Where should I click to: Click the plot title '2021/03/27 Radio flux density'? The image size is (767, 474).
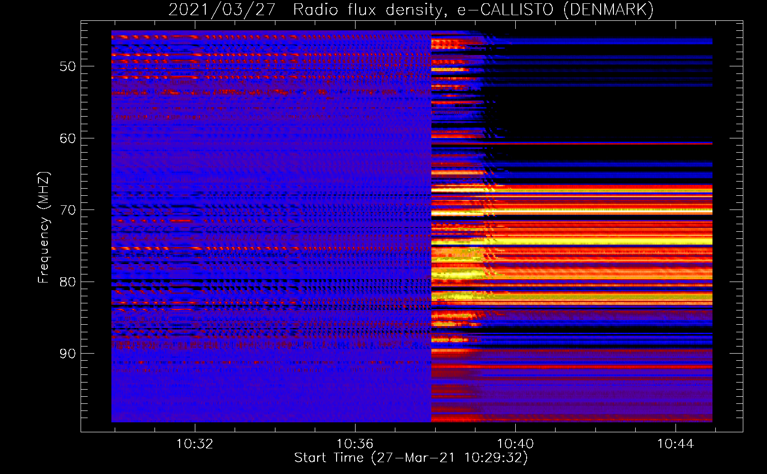(x=411, y=9)
